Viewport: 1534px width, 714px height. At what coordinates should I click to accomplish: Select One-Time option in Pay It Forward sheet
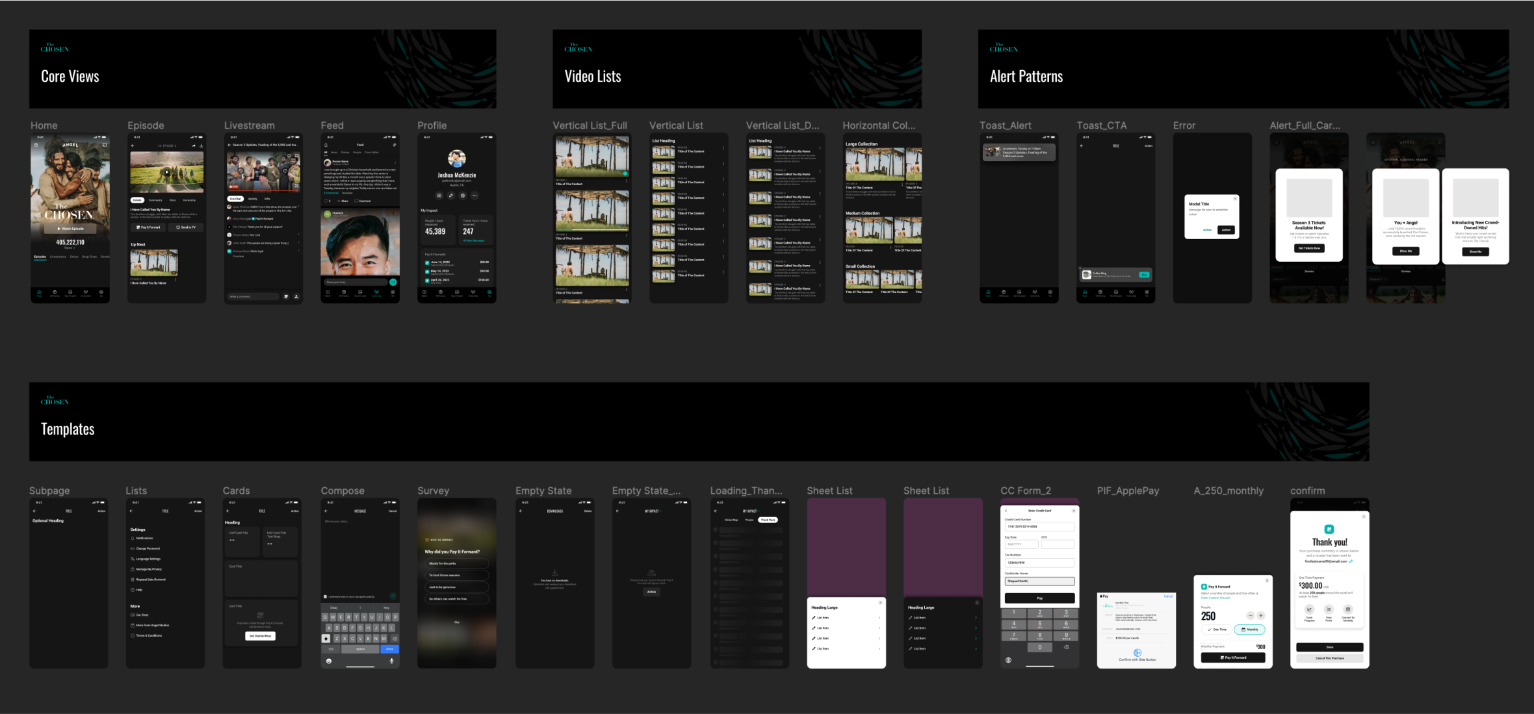point(1217,630)
